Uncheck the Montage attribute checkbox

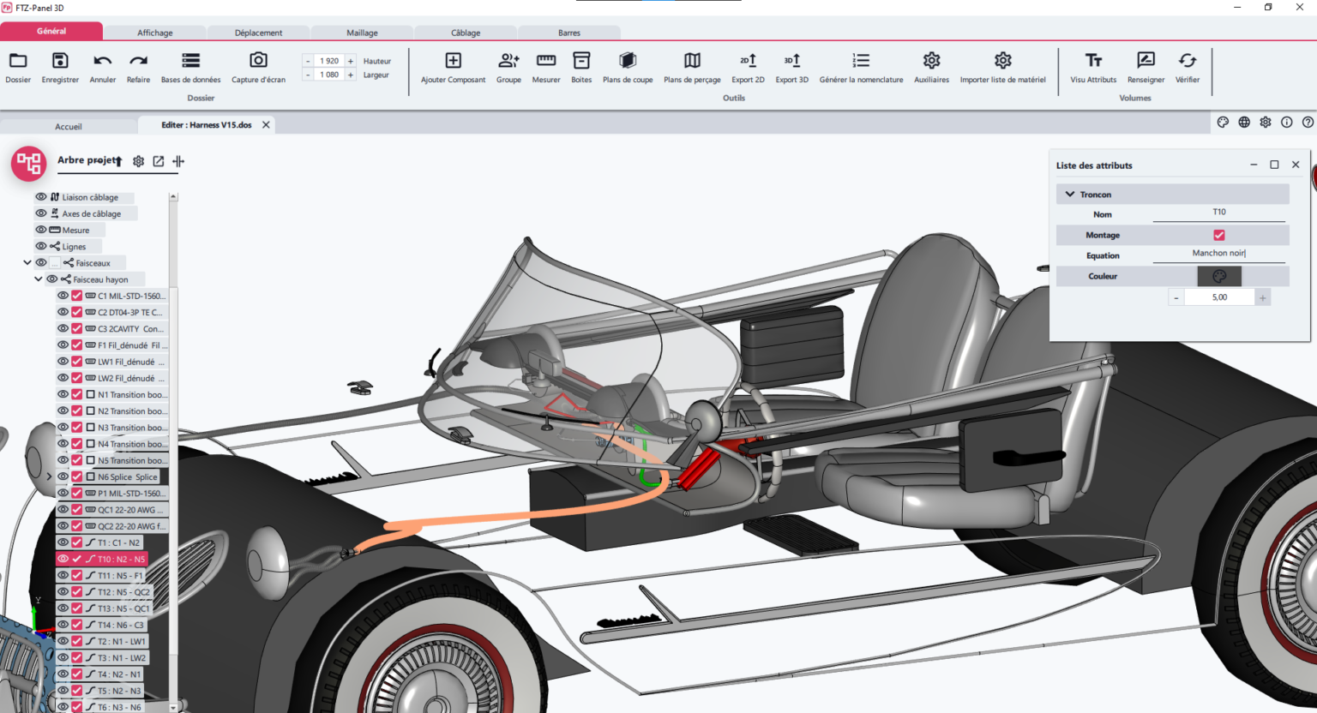point(1218,234)
